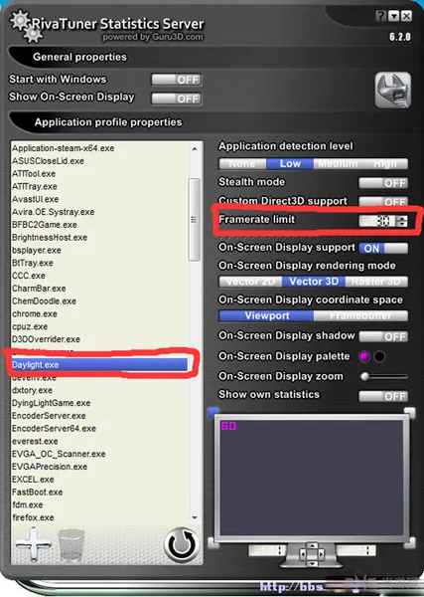Screen dimensions: 424x597
Task: Turn off On-Screen Display support switch
Action: (383, 248)
